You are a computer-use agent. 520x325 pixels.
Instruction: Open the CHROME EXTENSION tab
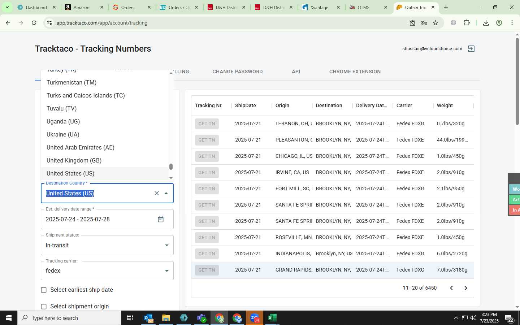point(355,71)
